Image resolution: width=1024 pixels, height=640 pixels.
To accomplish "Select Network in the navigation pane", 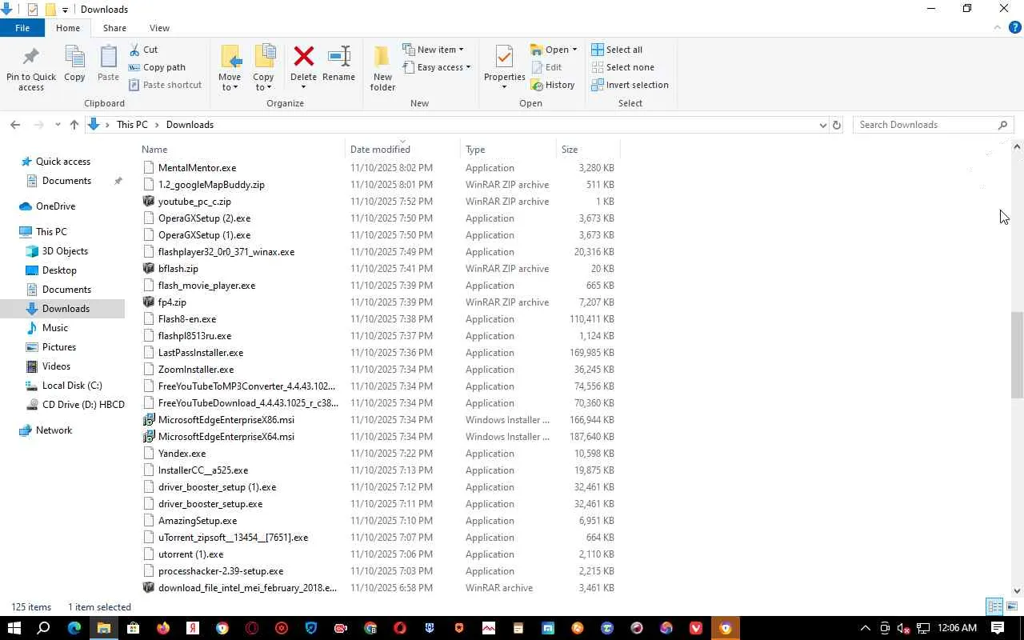I will 54,430.
